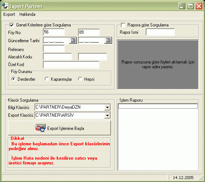This screenshot has height=182, width=205.
Task: Enable Rapora göre Sorgulama checkbox
Action: tap(123, 25)
